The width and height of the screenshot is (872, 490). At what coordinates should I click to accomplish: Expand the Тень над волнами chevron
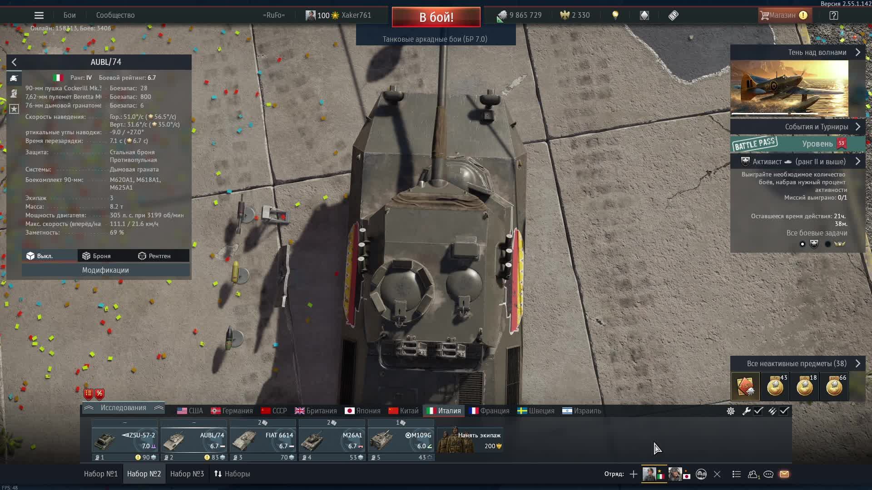pyautogui.click(x=858, y=52)
